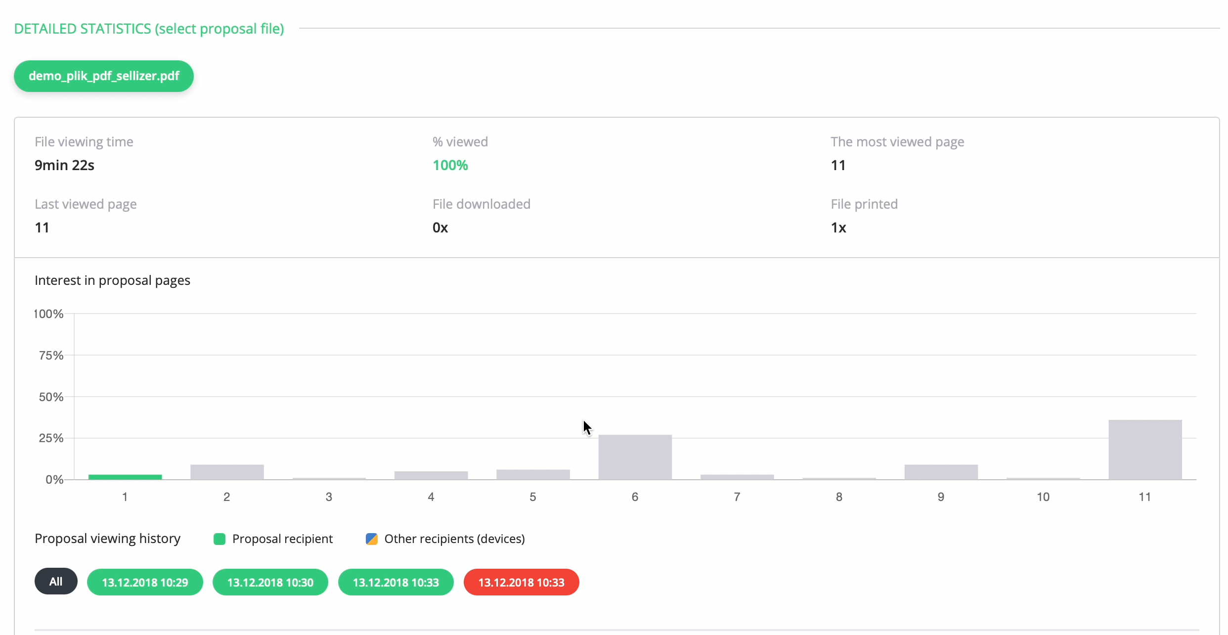Select the 13.12.2018 10:30 viewing session

270,582
